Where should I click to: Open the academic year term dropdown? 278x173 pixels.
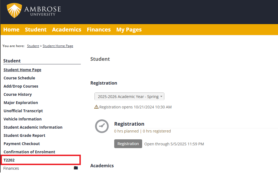pos(129,97)
